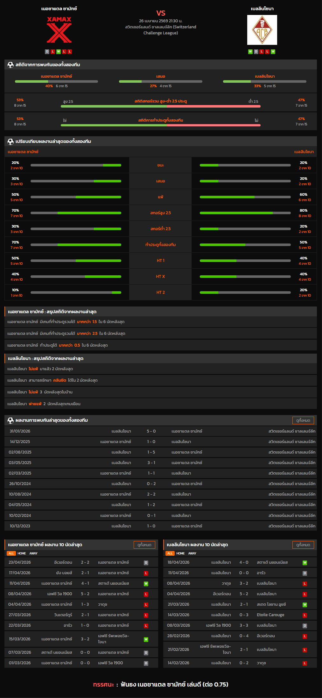Click the W result badge for 18/04/2026 match
This screenshot has height=698, width=322.
pos(304,563)
